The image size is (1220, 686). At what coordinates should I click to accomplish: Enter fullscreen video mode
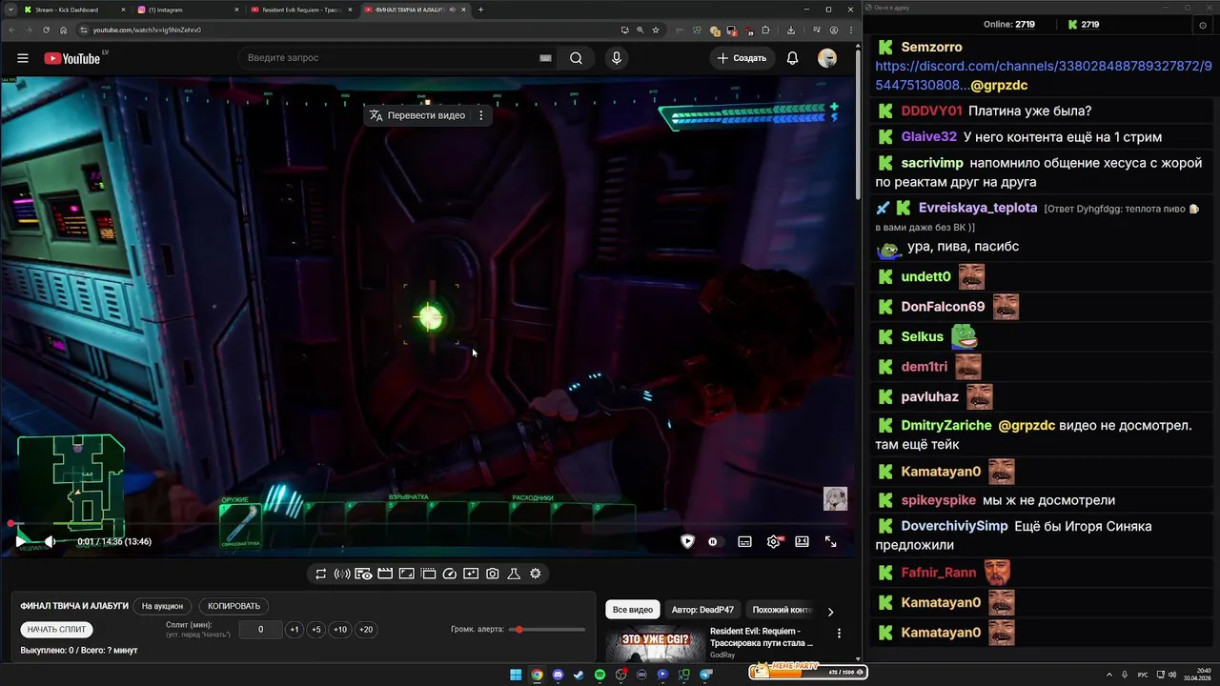tap(830, 541)
